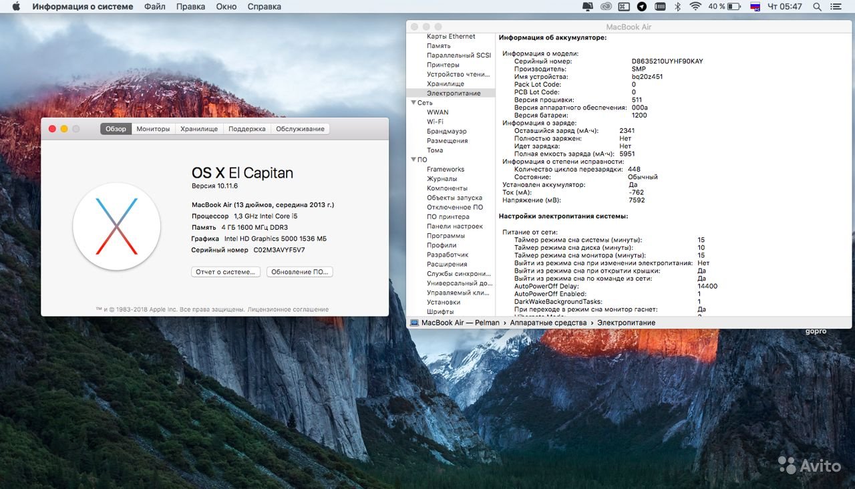Switch to the "Поддержка" tab

click(x=247, y=129)
